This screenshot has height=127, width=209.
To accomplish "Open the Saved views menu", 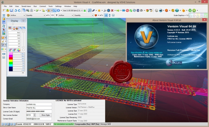I will 26,6.
